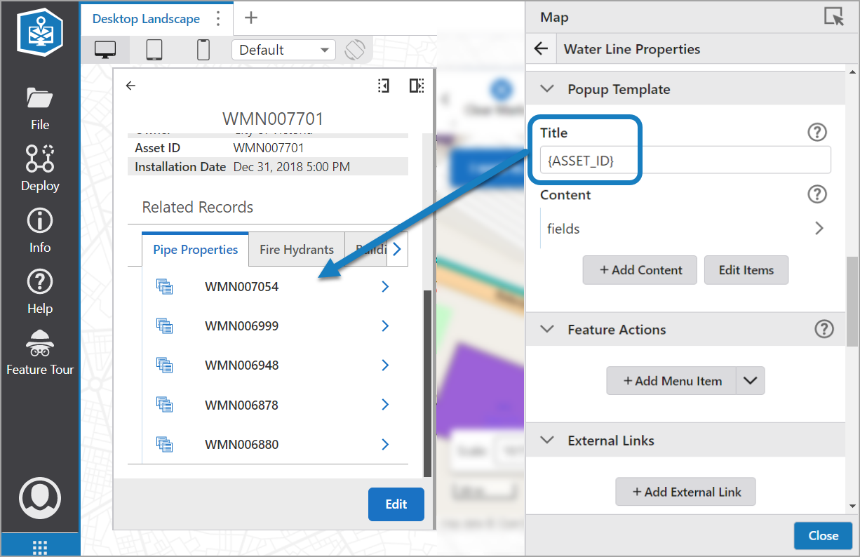The image size is (860, 557).
Task: Click the component selector icon in the Map header
Action: [834, 17]
